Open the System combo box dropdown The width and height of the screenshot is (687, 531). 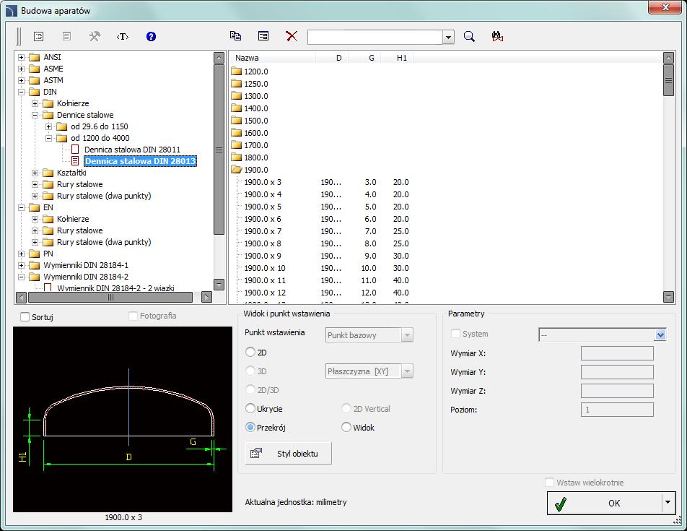click(660, 335)
